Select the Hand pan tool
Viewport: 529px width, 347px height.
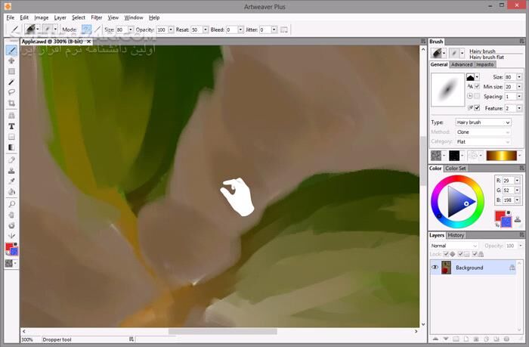[12, 215]
